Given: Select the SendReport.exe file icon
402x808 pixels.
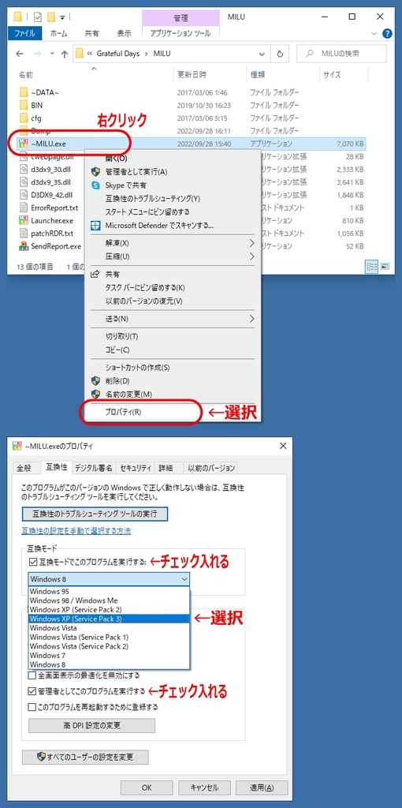Looking at the screenshot, I should point(23,246).
